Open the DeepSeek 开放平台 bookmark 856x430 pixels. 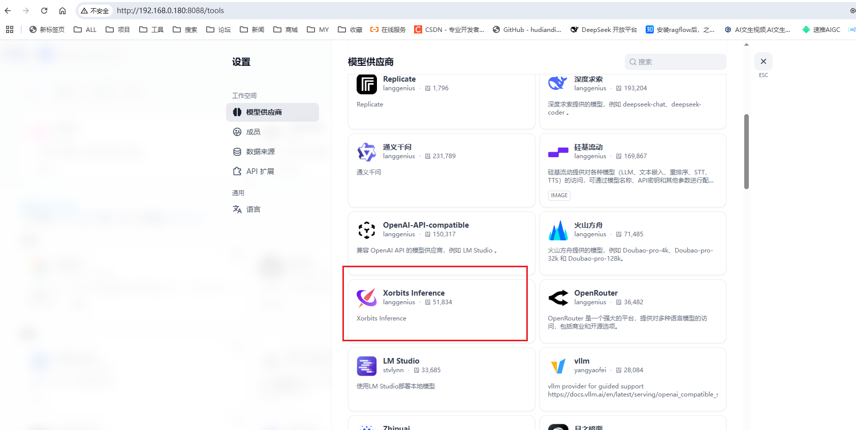tap(604, 29)
